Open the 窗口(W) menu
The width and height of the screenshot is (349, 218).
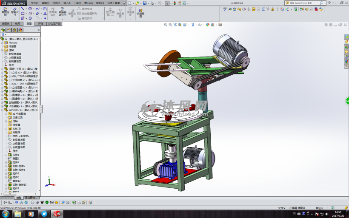[89, 3]
